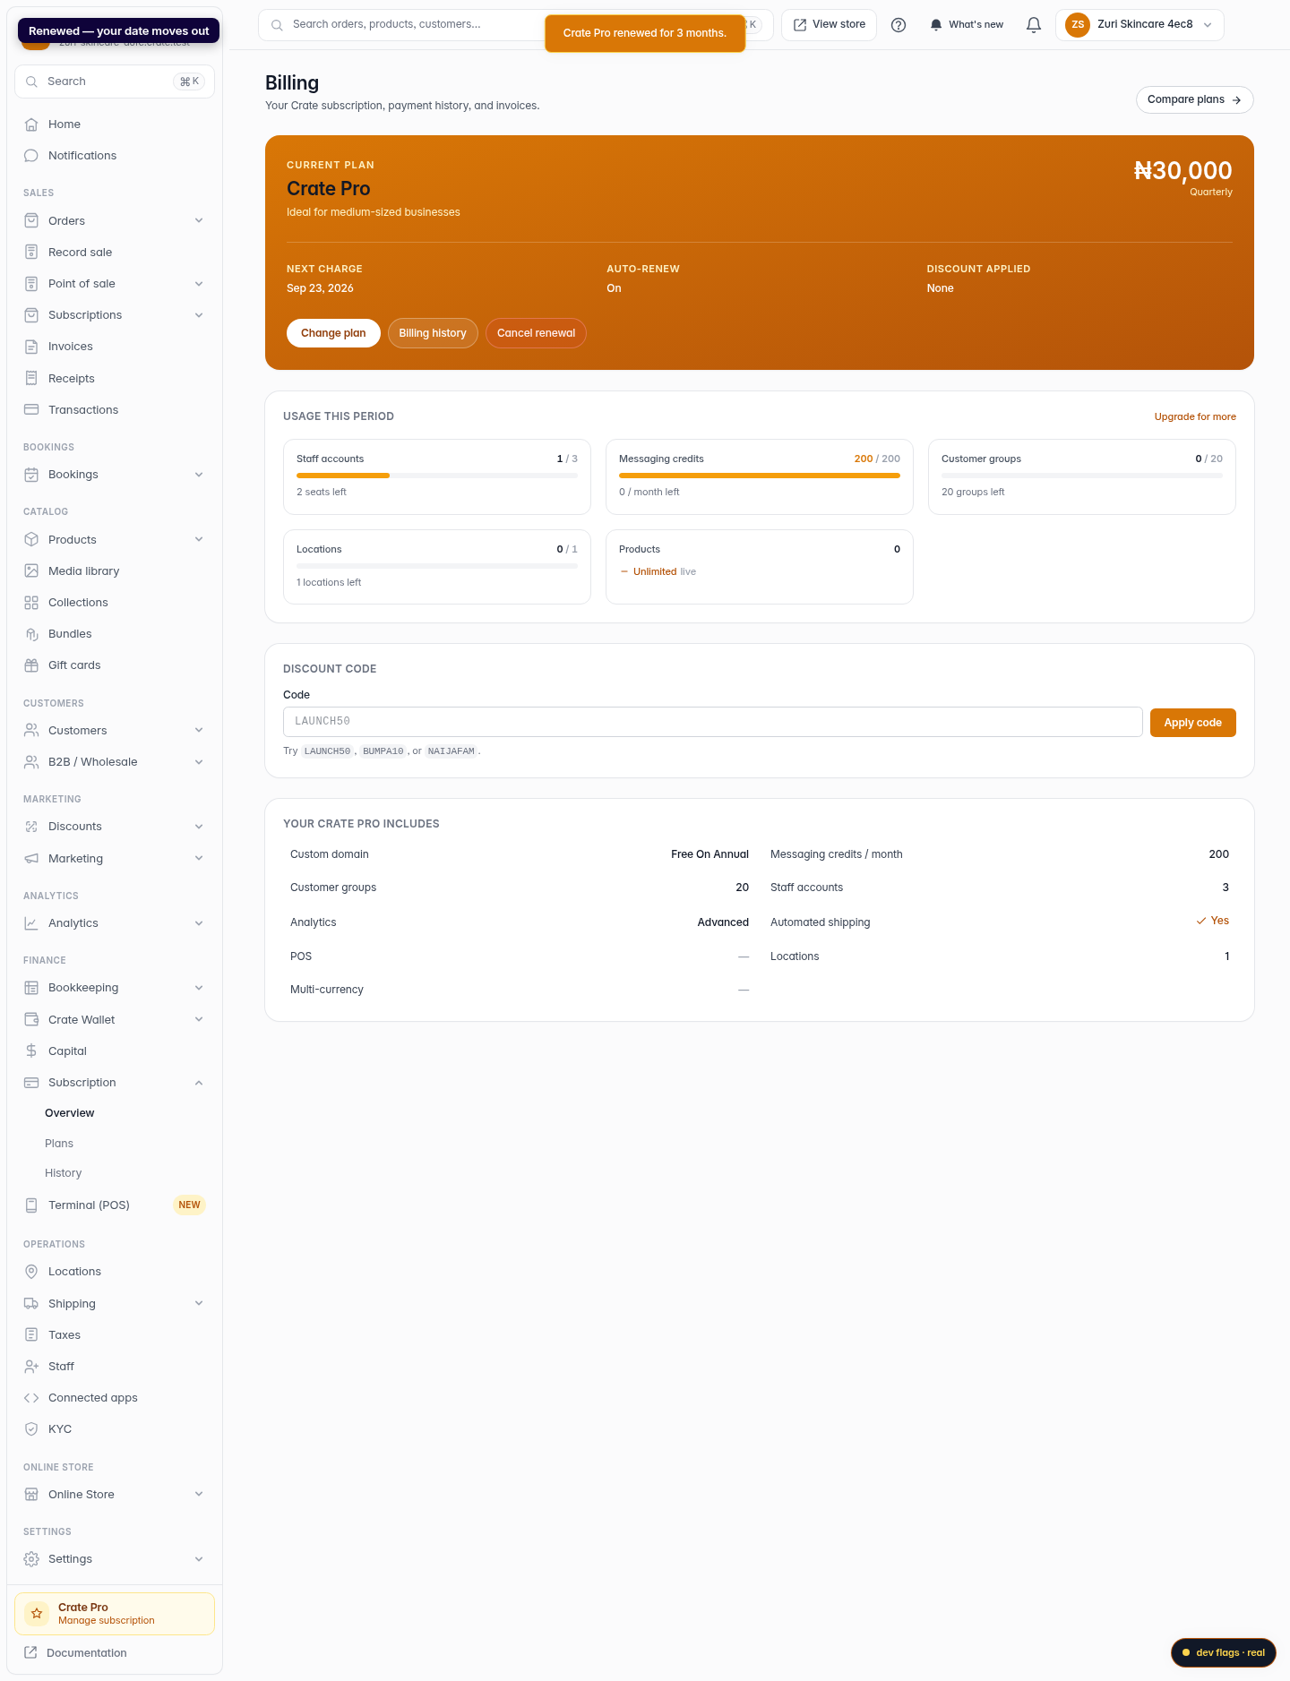The height and width of the screenshot is (1681, 1290).
Task: Click the Media library image icon
Action: (x=31, y=571)
